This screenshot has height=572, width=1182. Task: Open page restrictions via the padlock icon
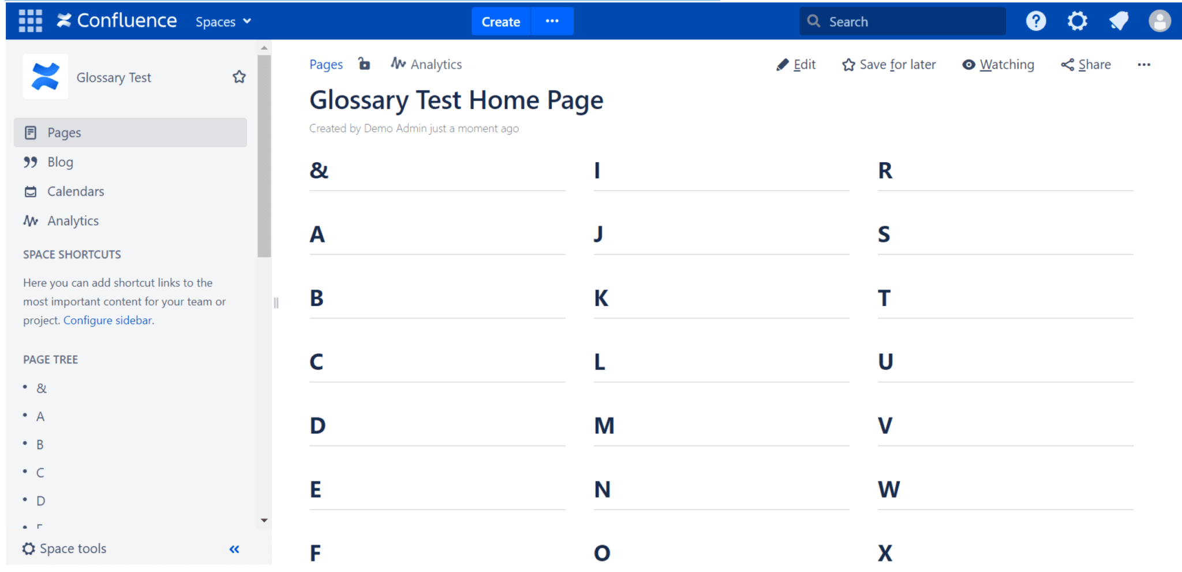click(364, 64)
